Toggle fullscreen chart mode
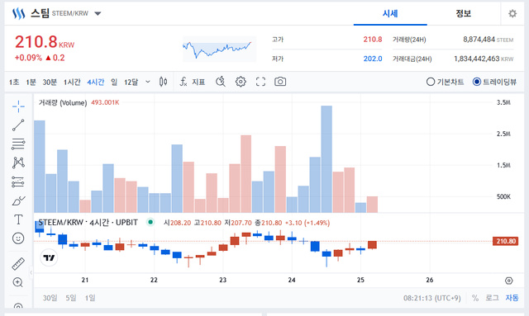This screenshot has height=316, width=529. (x=260, y=82)
